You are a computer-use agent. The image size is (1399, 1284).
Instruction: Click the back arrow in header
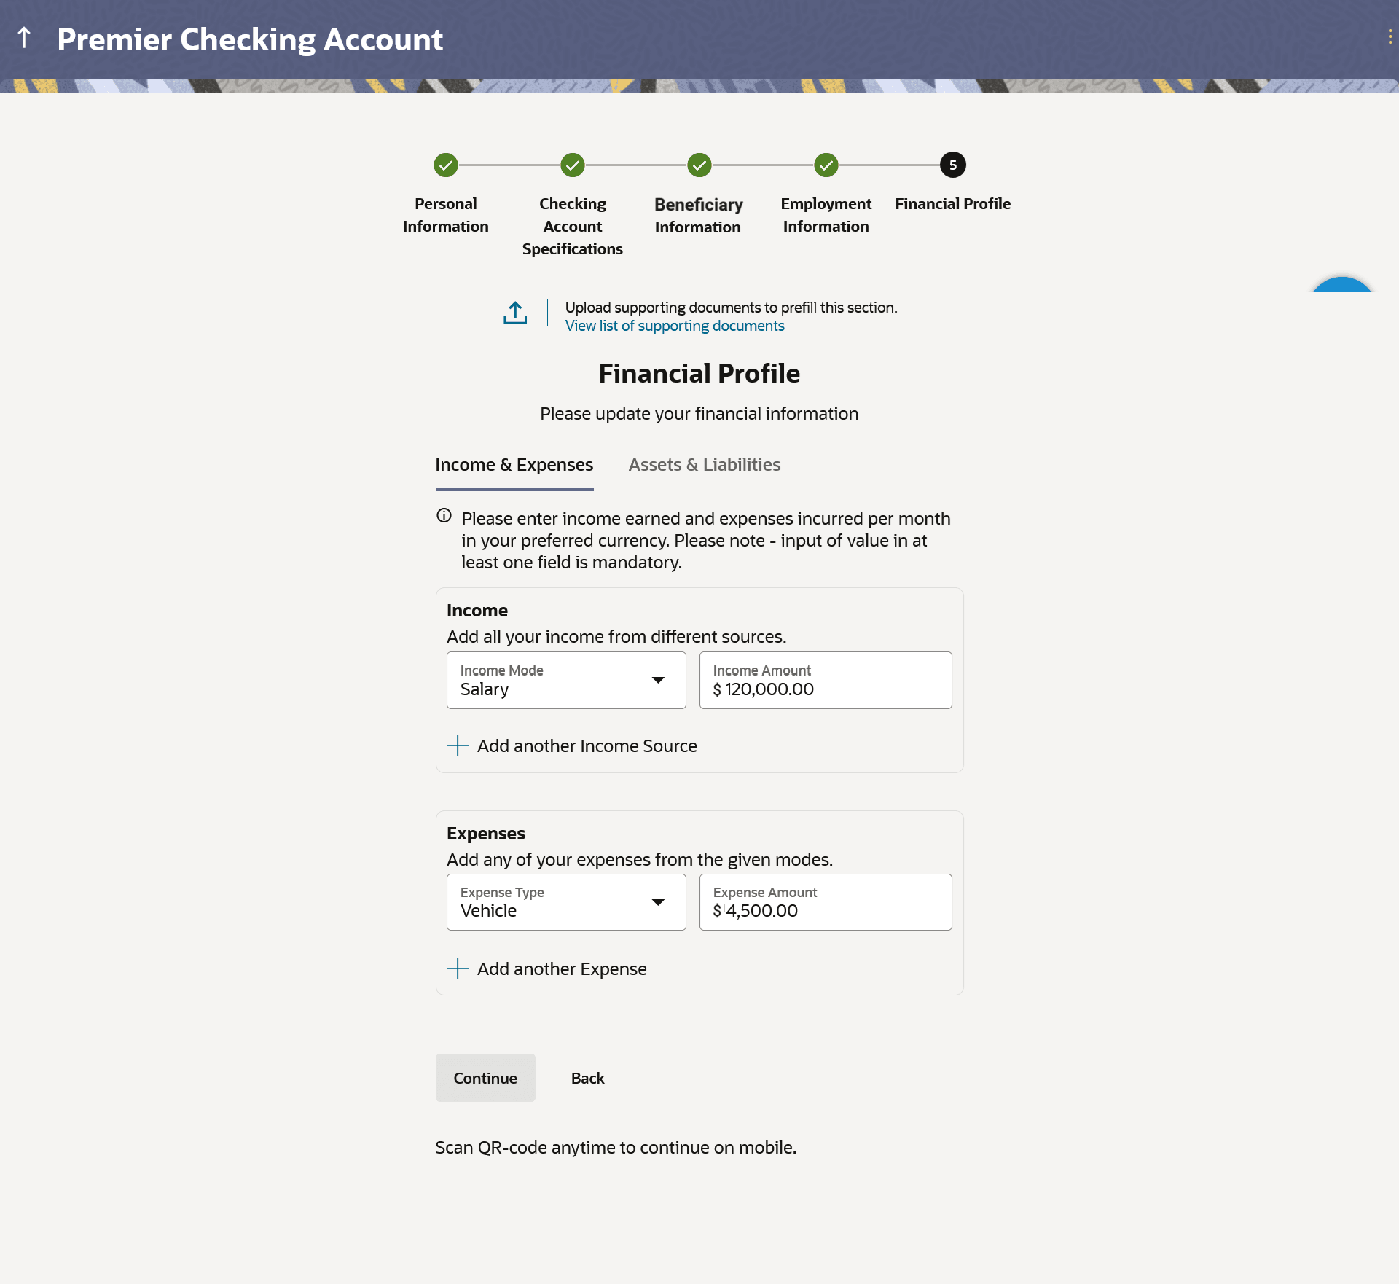tap(24, 38)
